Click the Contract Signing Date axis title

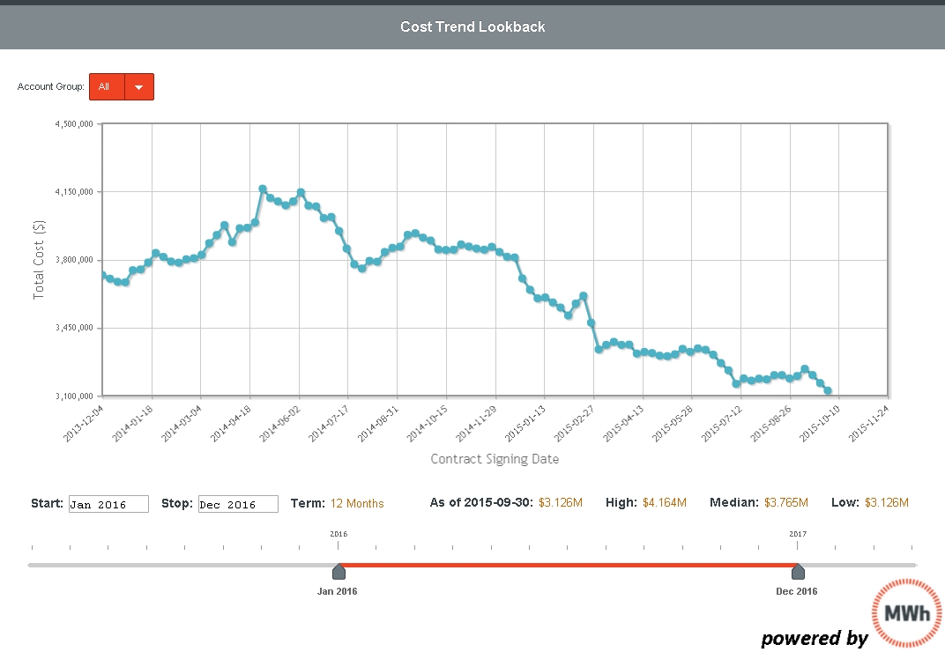tap(495, 459)
